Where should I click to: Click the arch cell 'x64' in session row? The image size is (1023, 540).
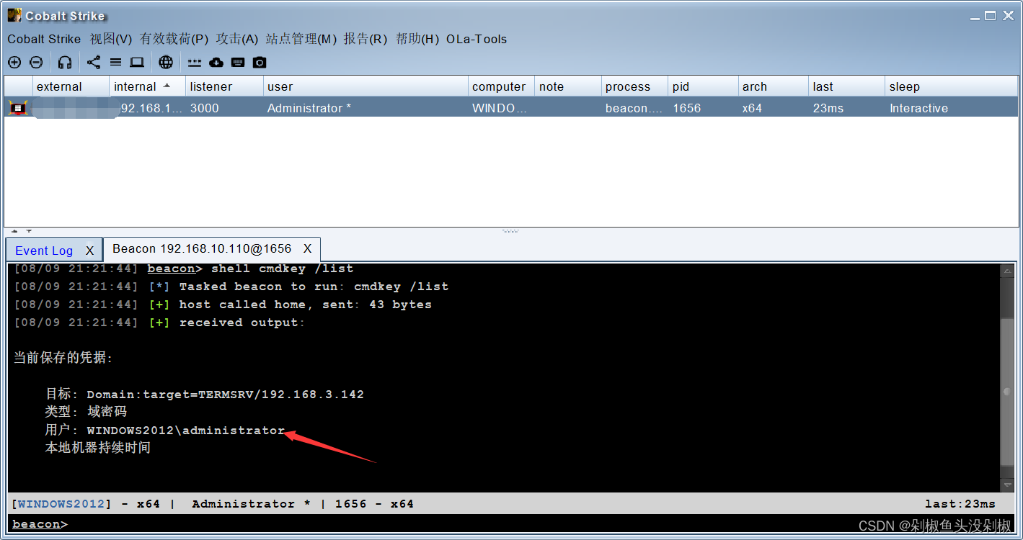coord(773,108)
